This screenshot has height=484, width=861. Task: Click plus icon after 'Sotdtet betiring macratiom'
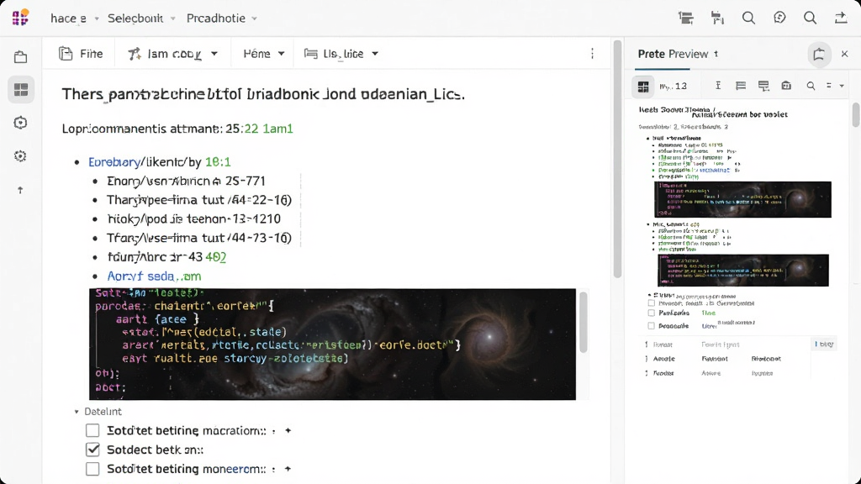[x=288, y=431]
